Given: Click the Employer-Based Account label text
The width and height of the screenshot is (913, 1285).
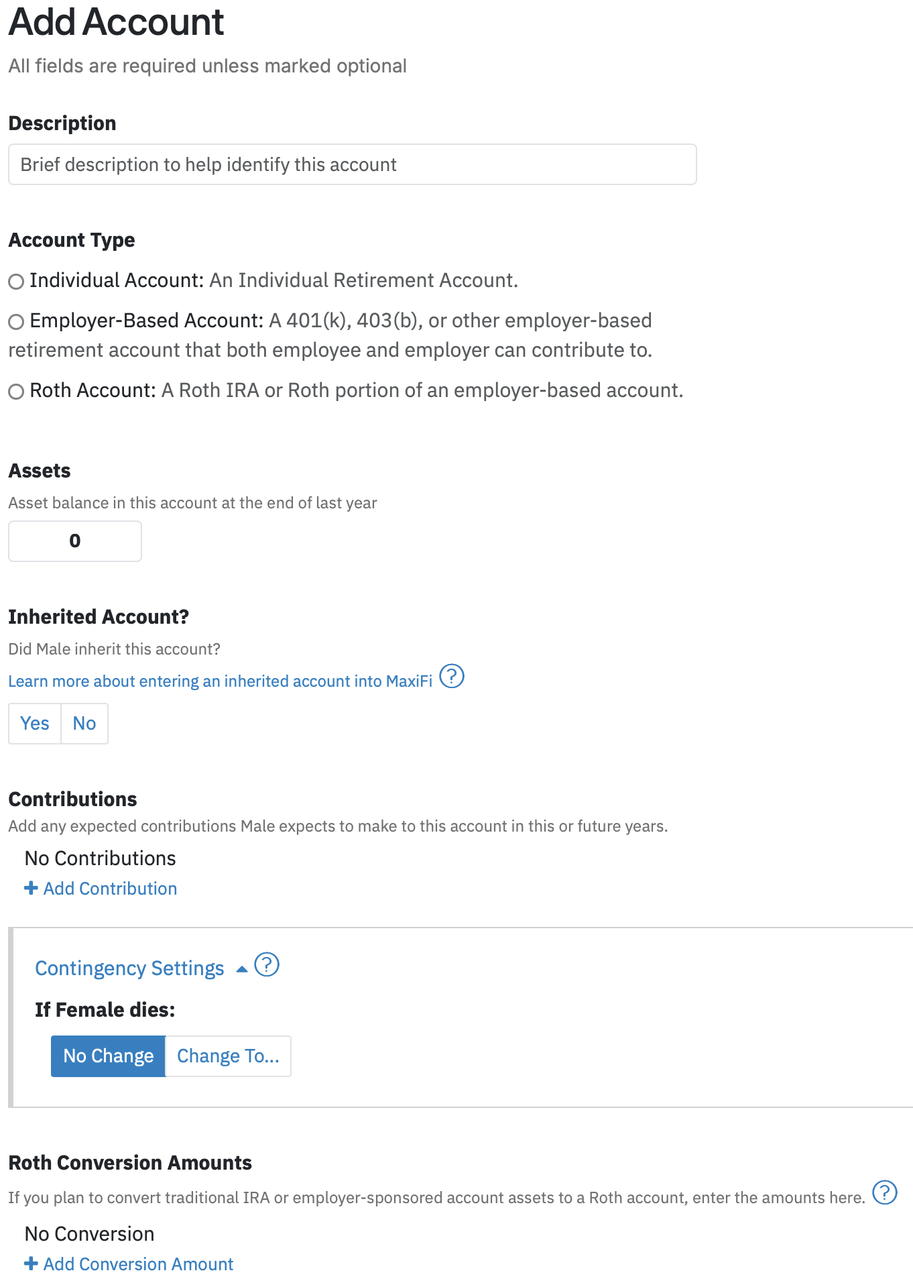Looking at the screenshot, I should click(146, 321).
